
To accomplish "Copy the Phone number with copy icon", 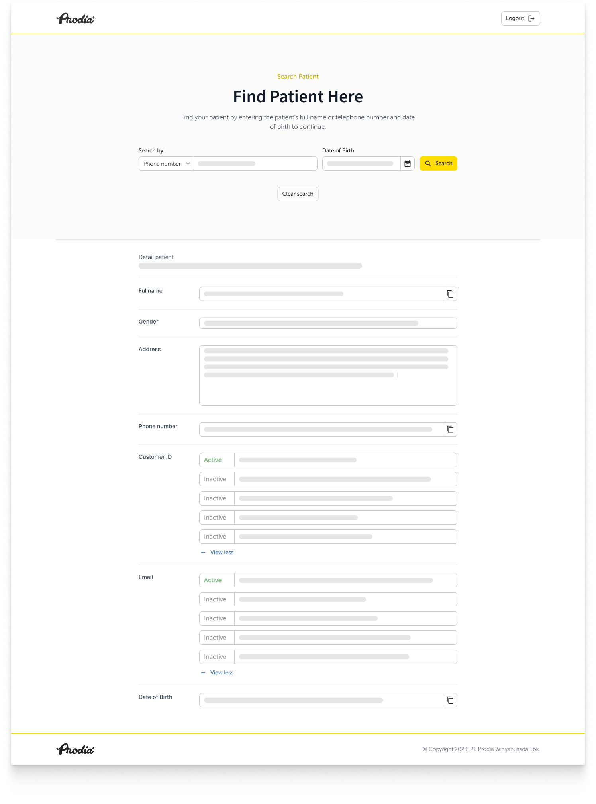I will tap(450, 429).
